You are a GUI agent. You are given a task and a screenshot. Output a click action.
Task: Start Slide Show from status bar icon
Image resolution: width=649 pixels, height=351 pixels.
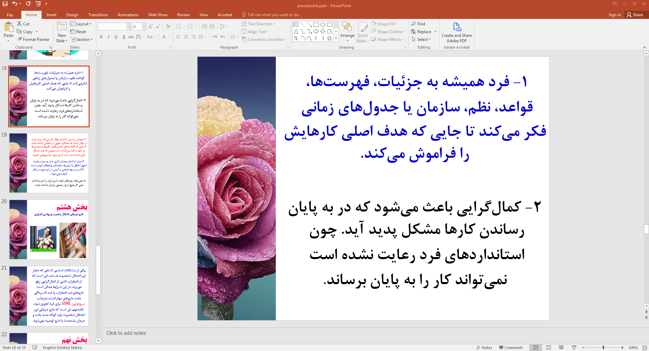tap(574, 348)
